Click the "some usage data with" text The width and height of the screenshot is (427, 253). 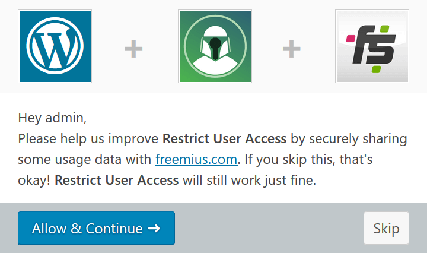[84, 160]
